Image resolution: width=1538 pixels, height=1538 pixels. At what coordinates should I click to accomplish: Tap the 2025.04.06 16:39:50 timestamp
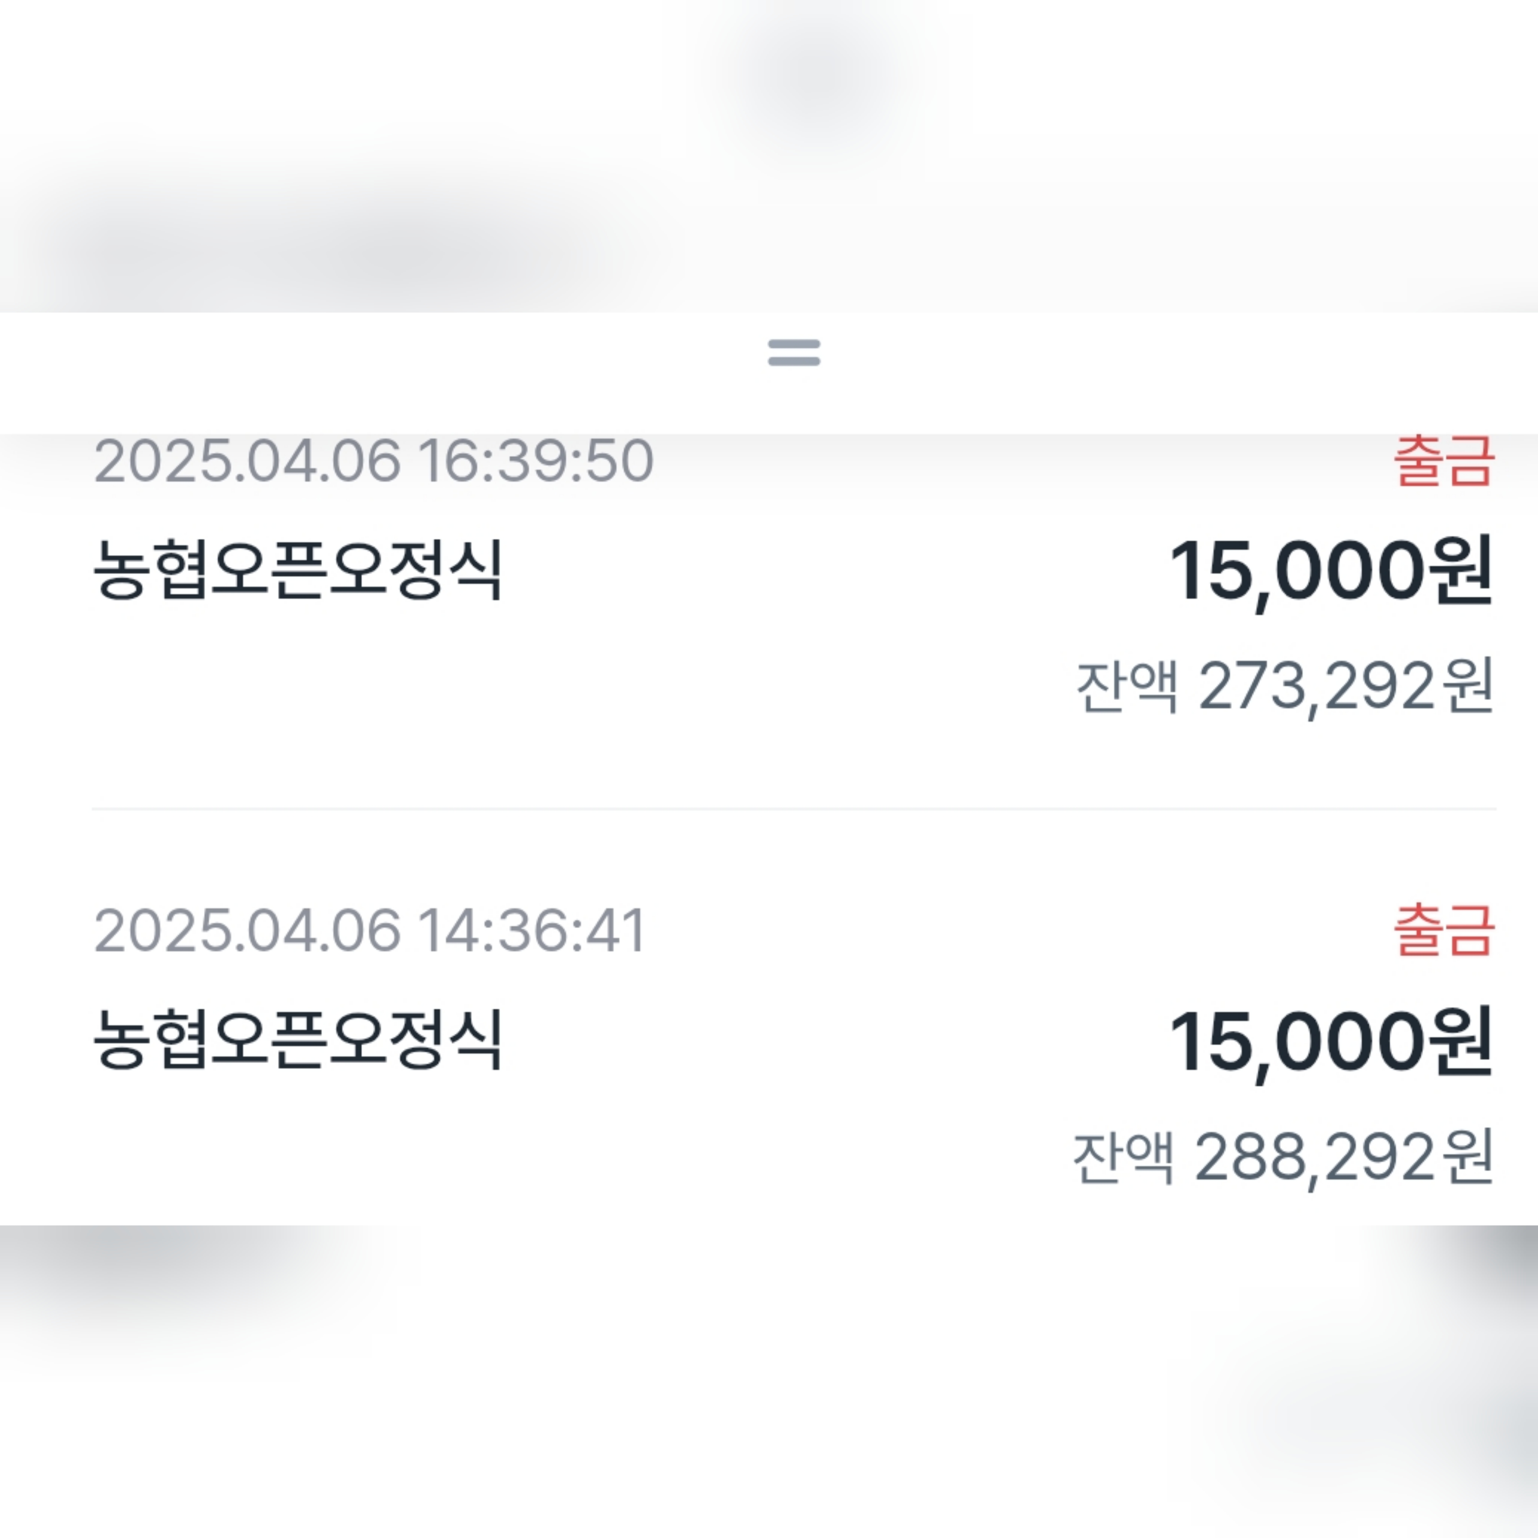tap(373, 461)
